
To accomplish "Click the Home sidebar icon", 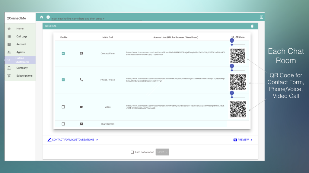I will (x=9, y=29).
